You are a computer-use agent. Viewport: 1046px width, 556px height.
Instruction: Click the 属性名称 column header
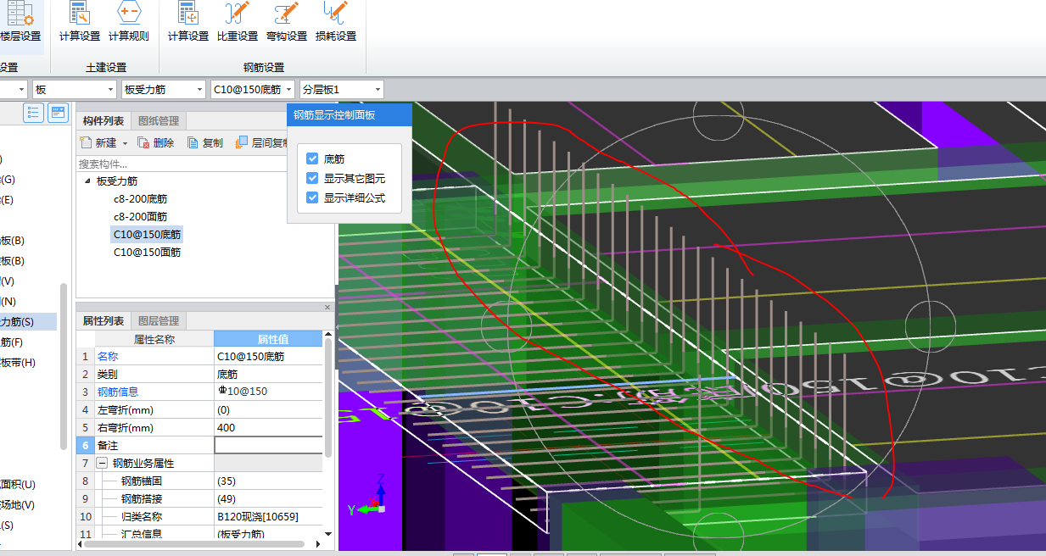(x=154, y=339)
